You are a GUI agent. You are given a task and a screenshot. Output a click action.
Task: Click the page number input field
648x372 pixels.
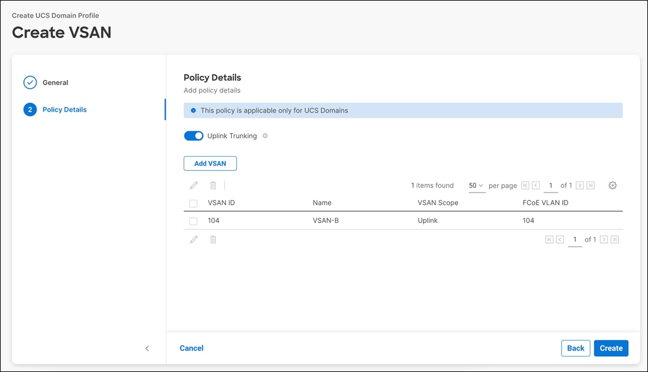point(550,185)
